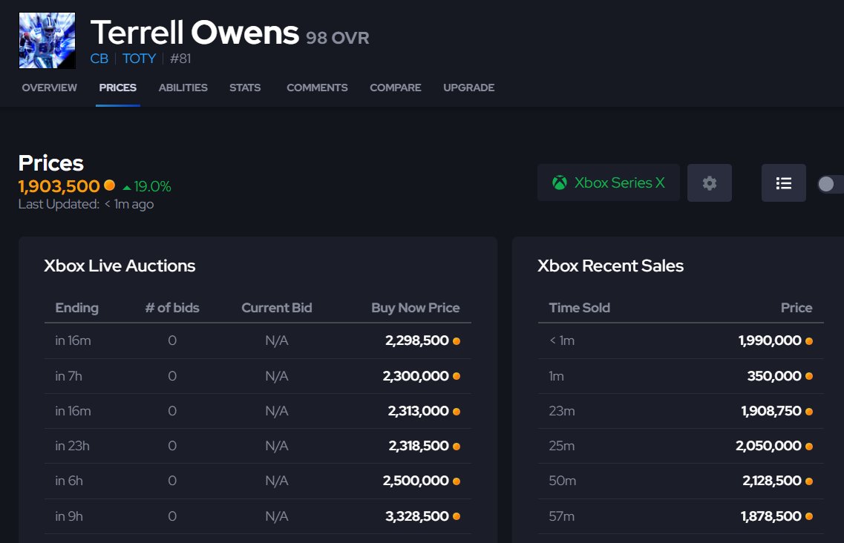
Task: Click the Price column header in Recent Sales
Action: (796, 308)
